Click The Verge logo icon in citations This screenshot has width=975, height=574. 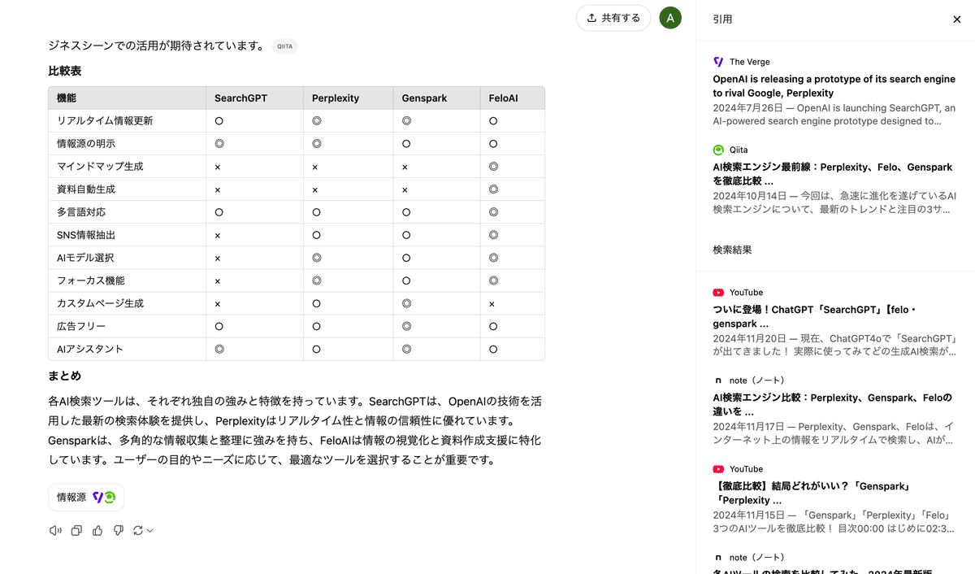(718, 62)
